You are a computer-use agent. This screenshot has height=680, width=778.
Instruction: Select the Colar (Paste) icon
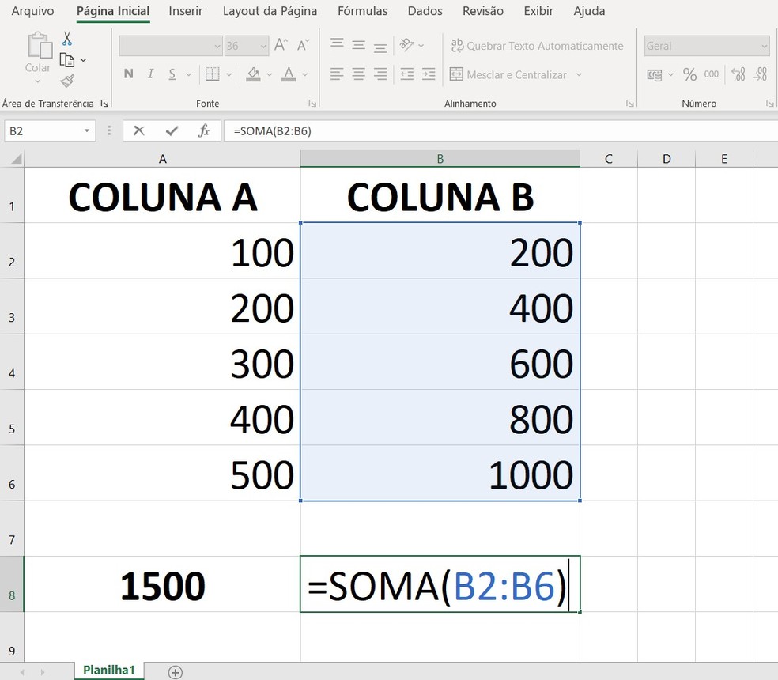pos(37,49)
